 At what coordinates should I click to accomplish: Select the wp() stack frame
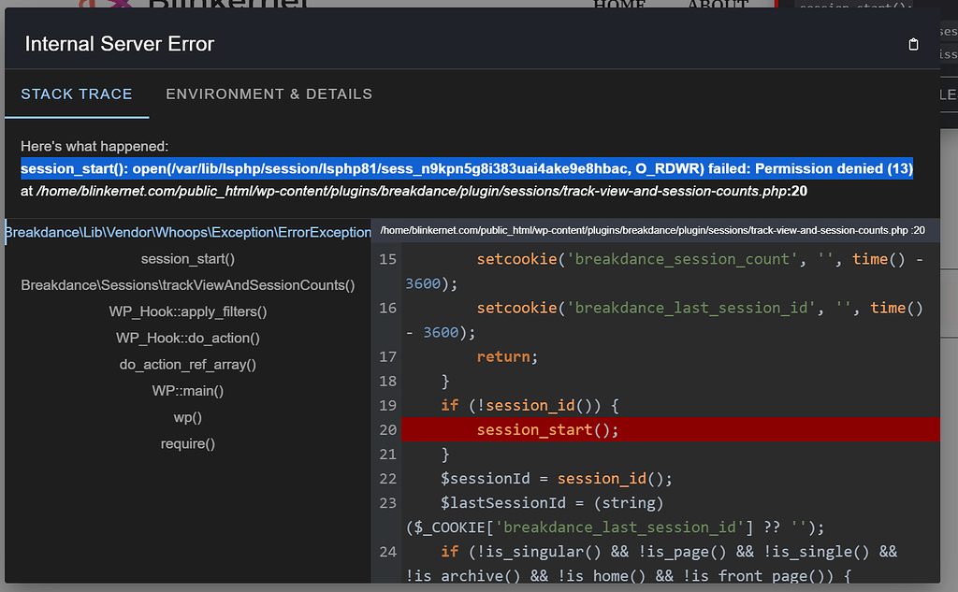pos(186,417)
